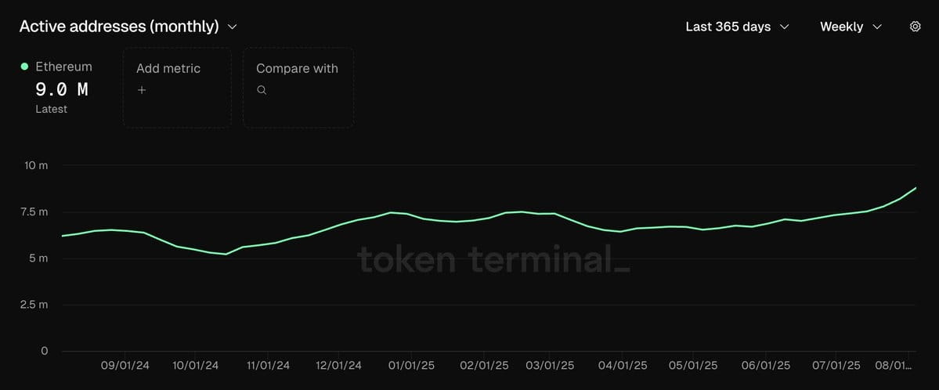The width and height of the screenshot is (939, 390).
Task: Toggle the Ethereum series label
Action: click(x=63, y=67)
